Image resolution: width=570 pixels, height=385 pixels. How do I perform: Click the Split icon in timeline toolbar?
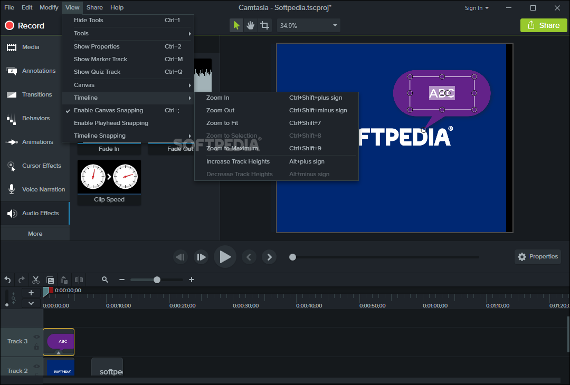coord(79,280)
